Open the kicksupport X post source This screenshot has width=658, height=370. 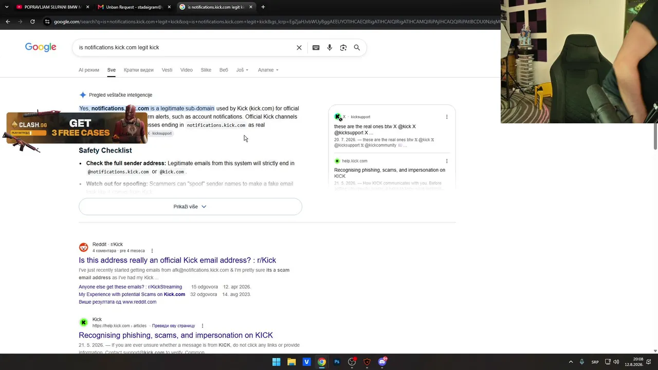(375, 129)
